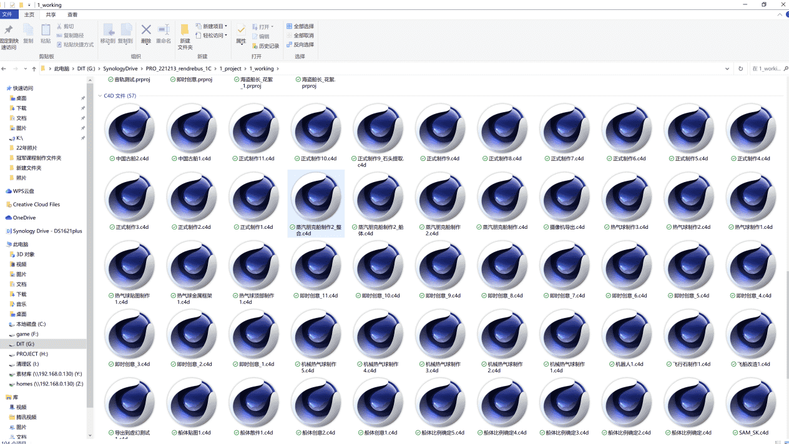This screenshot has height=444, width=789.
Task: Select the SAM_SK.c4d file icon
Action: pos(751,402)
